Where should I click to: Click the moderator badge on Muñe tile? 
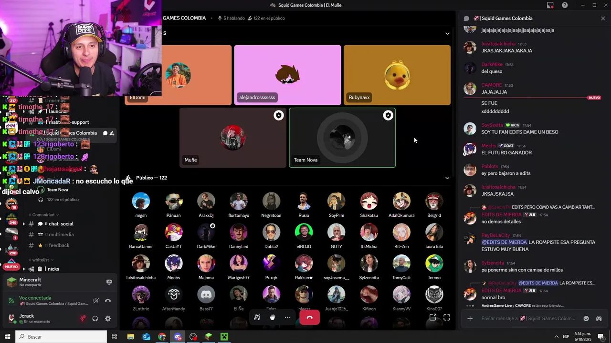pos(278,115)
